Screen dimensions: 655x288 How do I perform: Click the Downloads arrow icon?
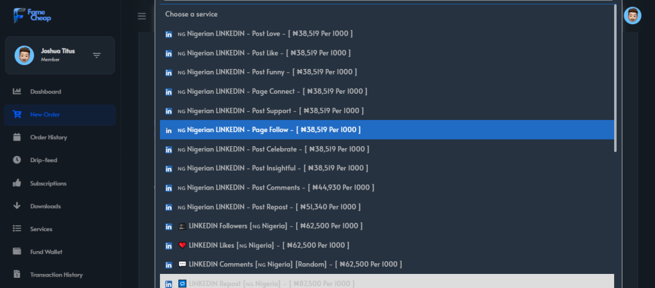[17, 206]
